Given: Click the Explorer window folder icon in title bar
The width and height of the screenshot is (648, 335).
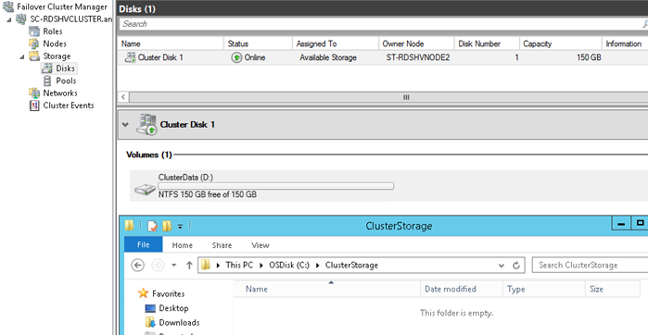Looking at the screenshot, I should click(130, 226).
